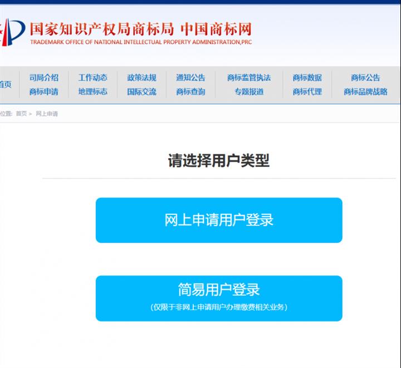401x368 pixels.
Task: Click the 网上申请 breadcrumb link
Action: click(47, 114)
